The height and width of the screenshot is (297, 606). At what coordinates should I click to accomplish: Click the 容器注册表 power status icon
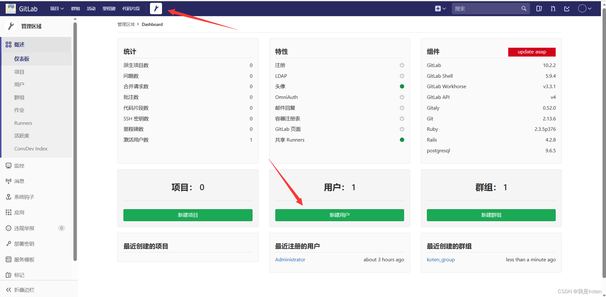pos(402,118)
